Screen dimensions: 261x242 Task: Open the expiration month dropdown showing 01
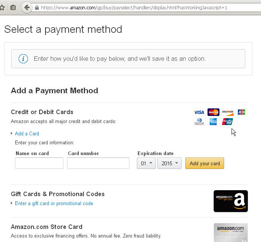click(146, 163)
